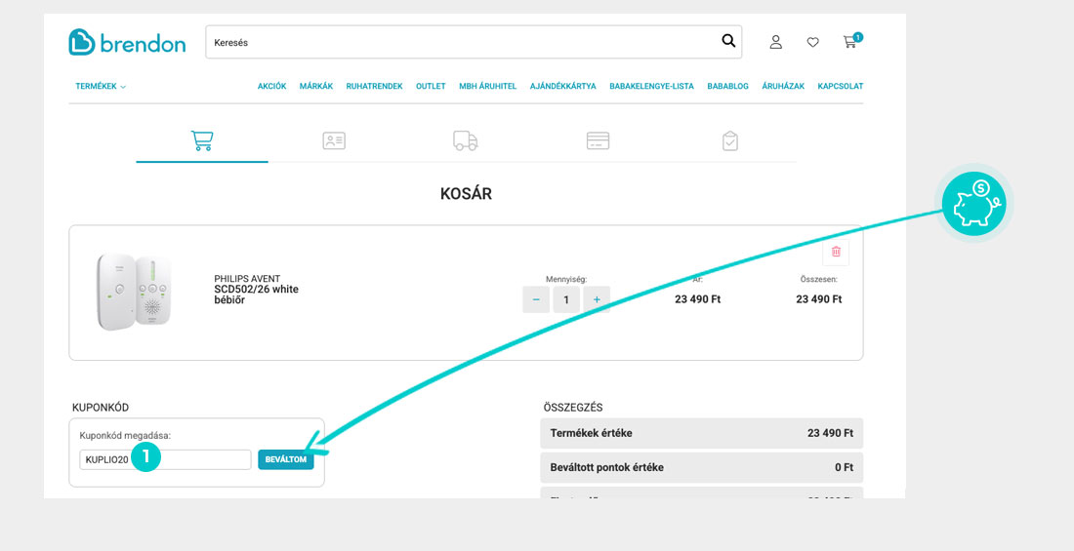Image resolution: width=1074 pixels, height=551 pixels.
Task: Expand the Termékek dropdown menu
Action: [101, 87]
